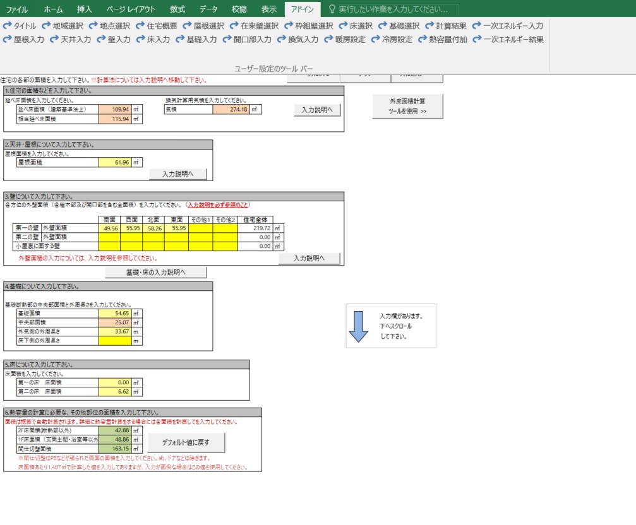This screenshot has width=636, height=525.
Task: Click the 暖房設定 toolbar item
Action: pos(345,39)
